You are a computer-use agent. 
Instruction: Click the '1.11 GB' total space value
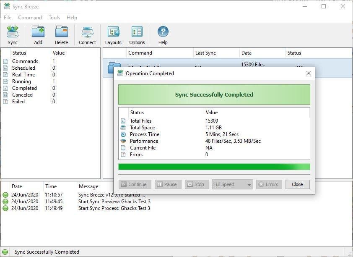pos(214,128)
